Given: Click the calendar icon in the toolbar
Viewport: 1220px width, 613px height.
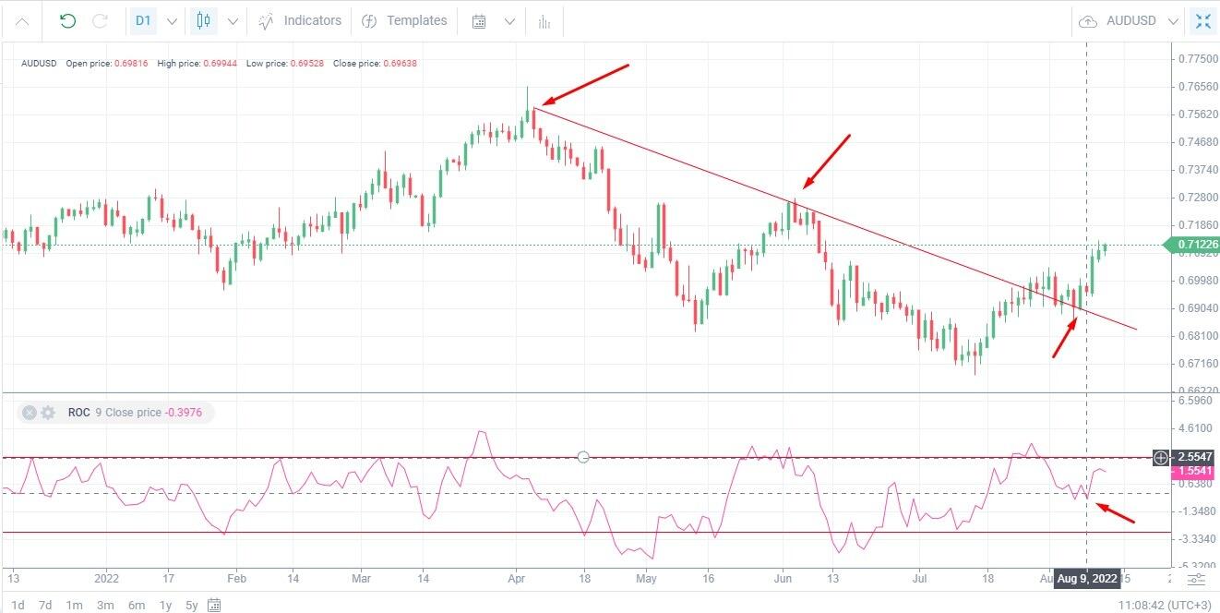Looking at the screenshot, I should (x=480, y=19).
